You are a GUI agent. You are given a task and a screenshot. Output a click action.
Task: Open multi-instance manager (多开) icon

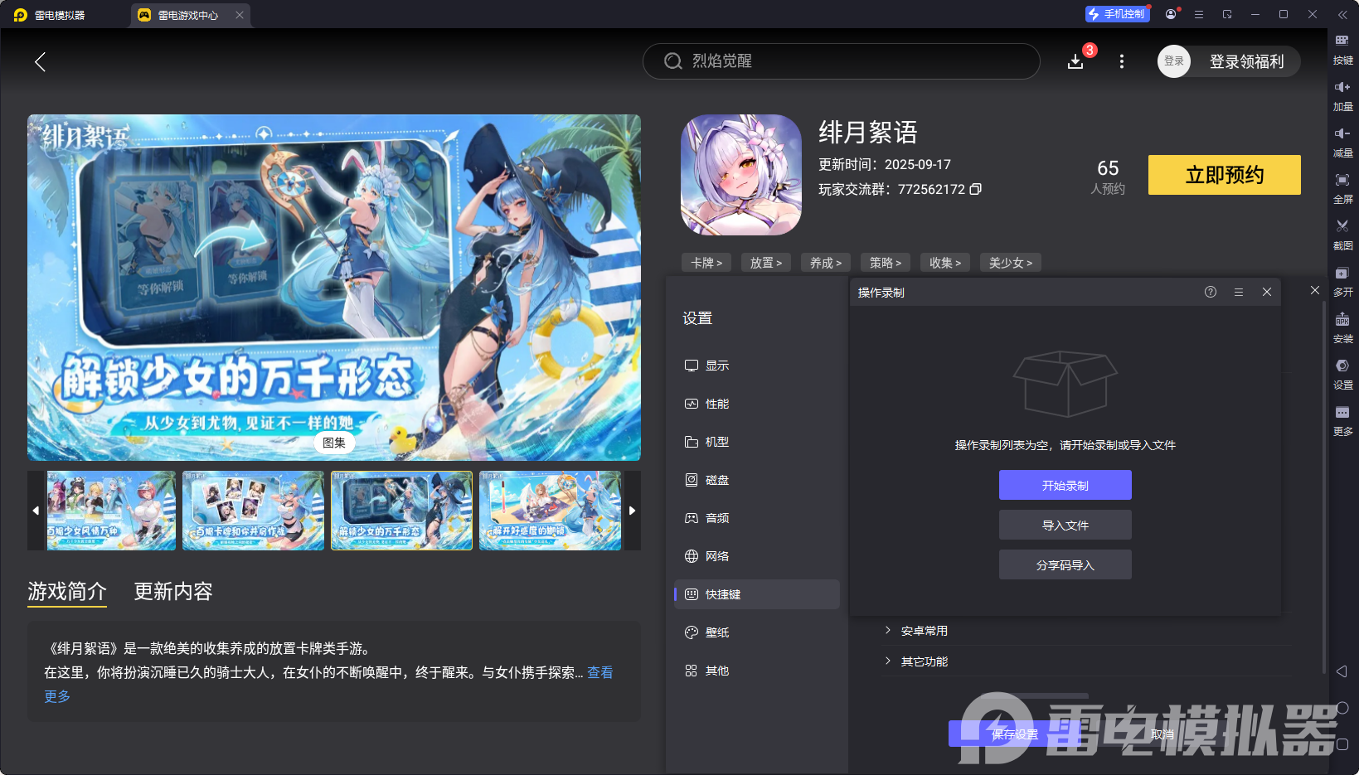point(1343,281)
